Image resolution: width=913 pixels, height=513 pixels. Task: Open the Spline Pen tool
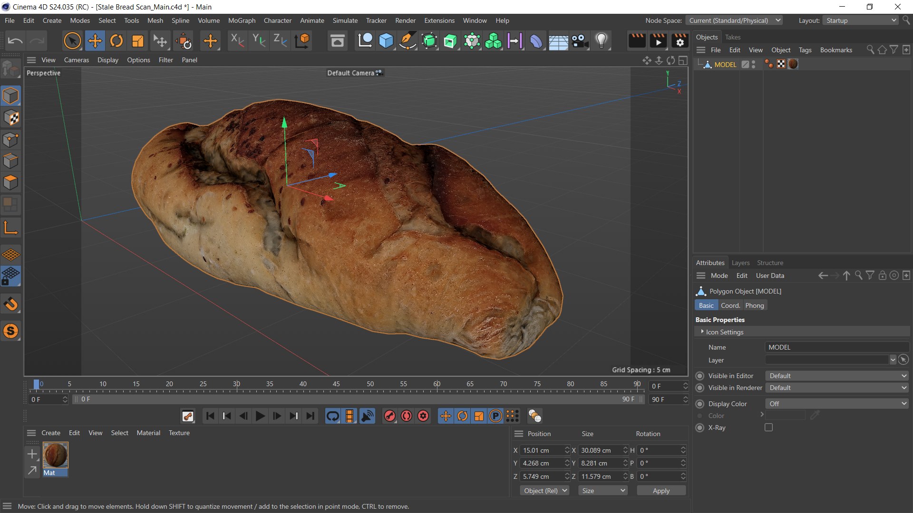[x=408, y=41]
